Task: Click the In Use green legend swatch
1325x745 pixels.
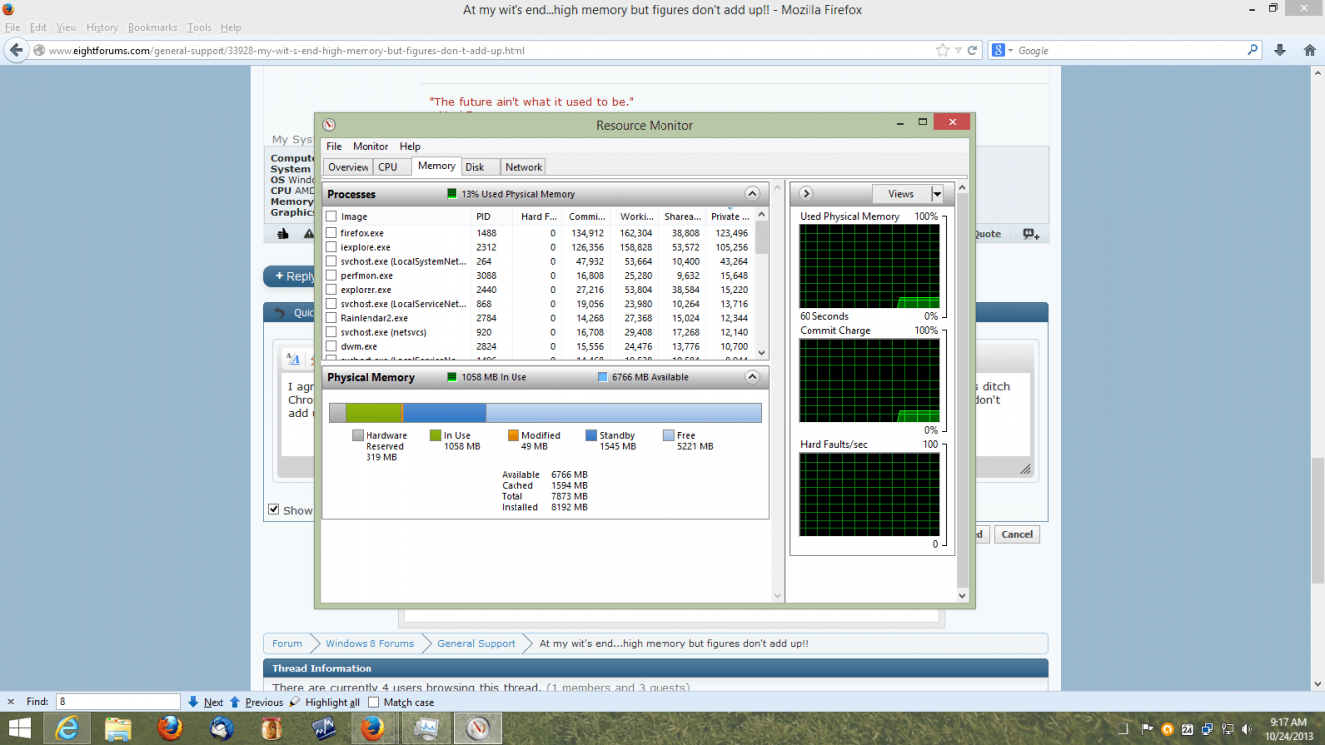Action: [435, 435]
